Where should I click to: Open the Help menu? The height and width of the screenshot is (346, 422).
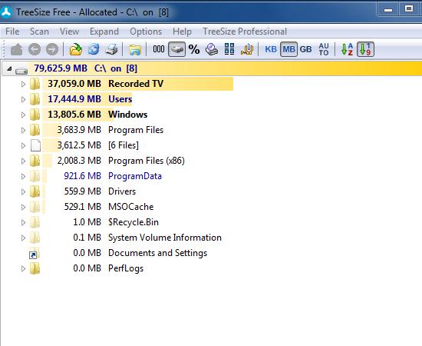(x=182, y=32)
